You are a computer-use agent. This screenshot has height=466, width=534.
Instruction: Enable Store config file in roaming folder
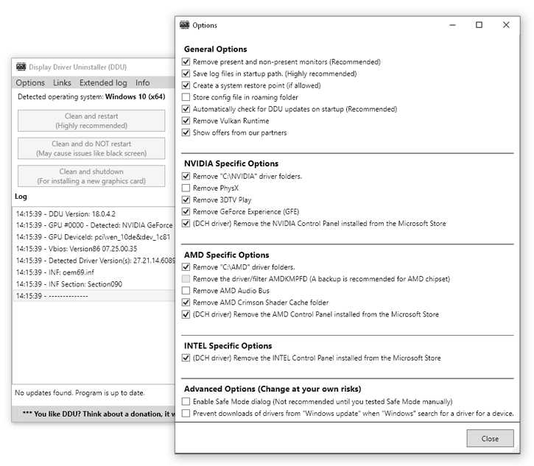[186, 97]
